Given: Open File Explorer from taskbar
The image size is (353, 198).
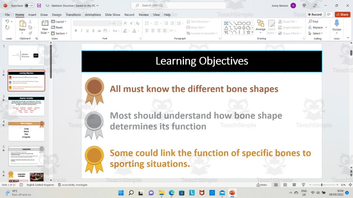Looking at the screenshot, I should [x=161, y=193].
